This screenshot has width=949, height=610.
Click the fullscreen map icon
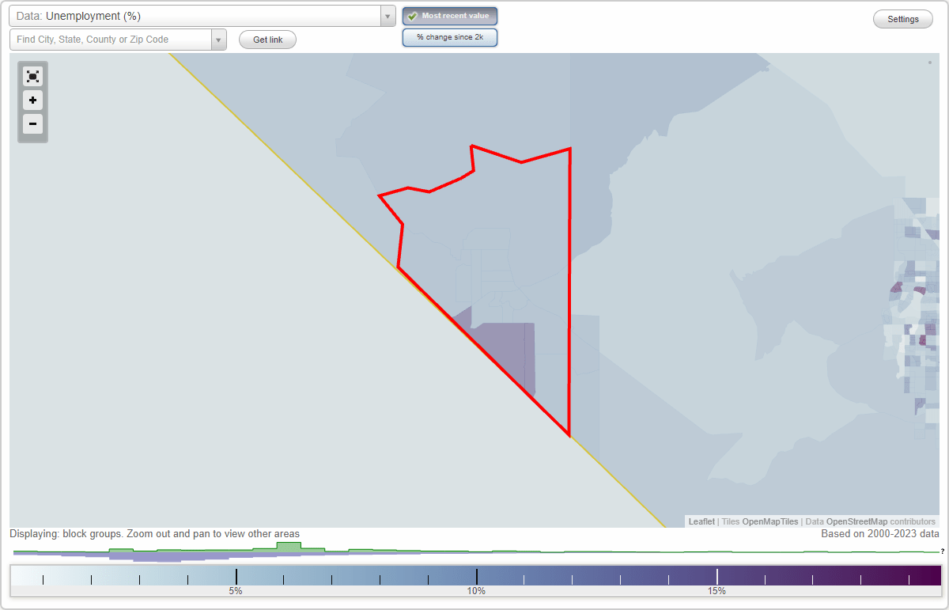[x=32, y=76]
